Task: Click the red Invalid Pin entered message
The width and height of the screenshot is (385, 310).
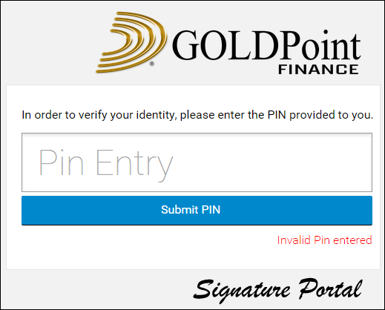Action: (x=324, y=240)
